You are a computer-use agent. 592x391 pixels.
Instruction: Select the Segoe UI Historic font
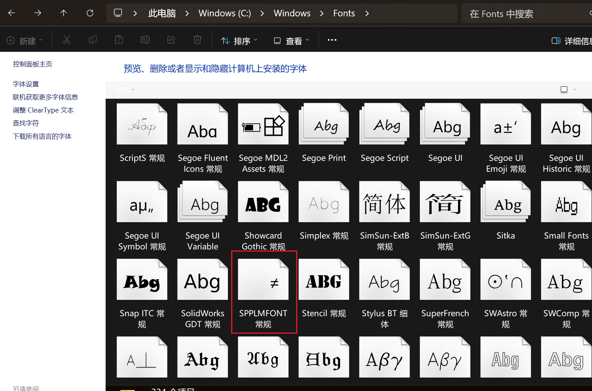coord(566,139)
